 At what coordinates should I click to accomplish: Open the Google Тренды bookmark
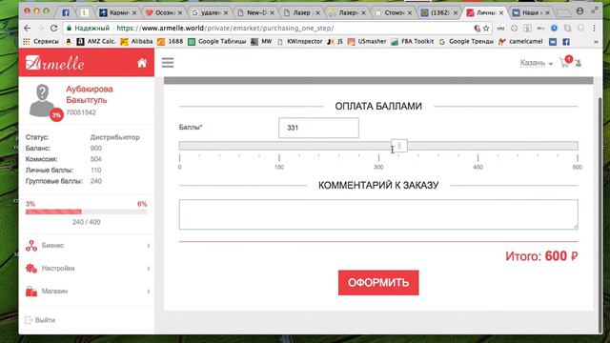[466, 41]
